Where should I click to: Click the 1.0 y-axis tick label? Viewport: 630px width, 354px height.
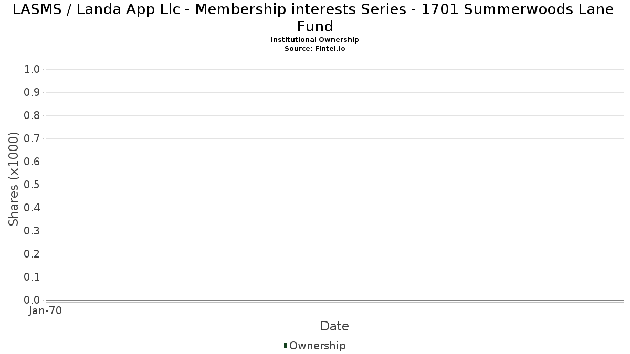(x=33, y=70)
